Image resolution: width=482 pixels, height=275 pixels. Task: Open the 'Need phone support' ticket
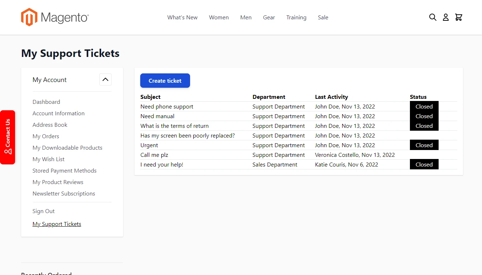(x=167, y=106)
